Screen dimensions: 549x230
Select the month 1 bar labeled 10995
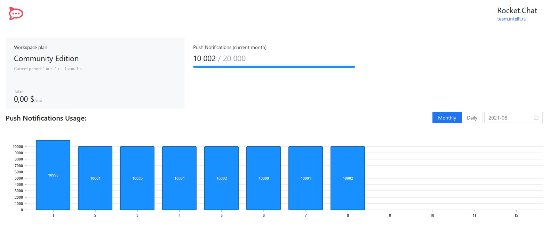(x=53, y=175)
